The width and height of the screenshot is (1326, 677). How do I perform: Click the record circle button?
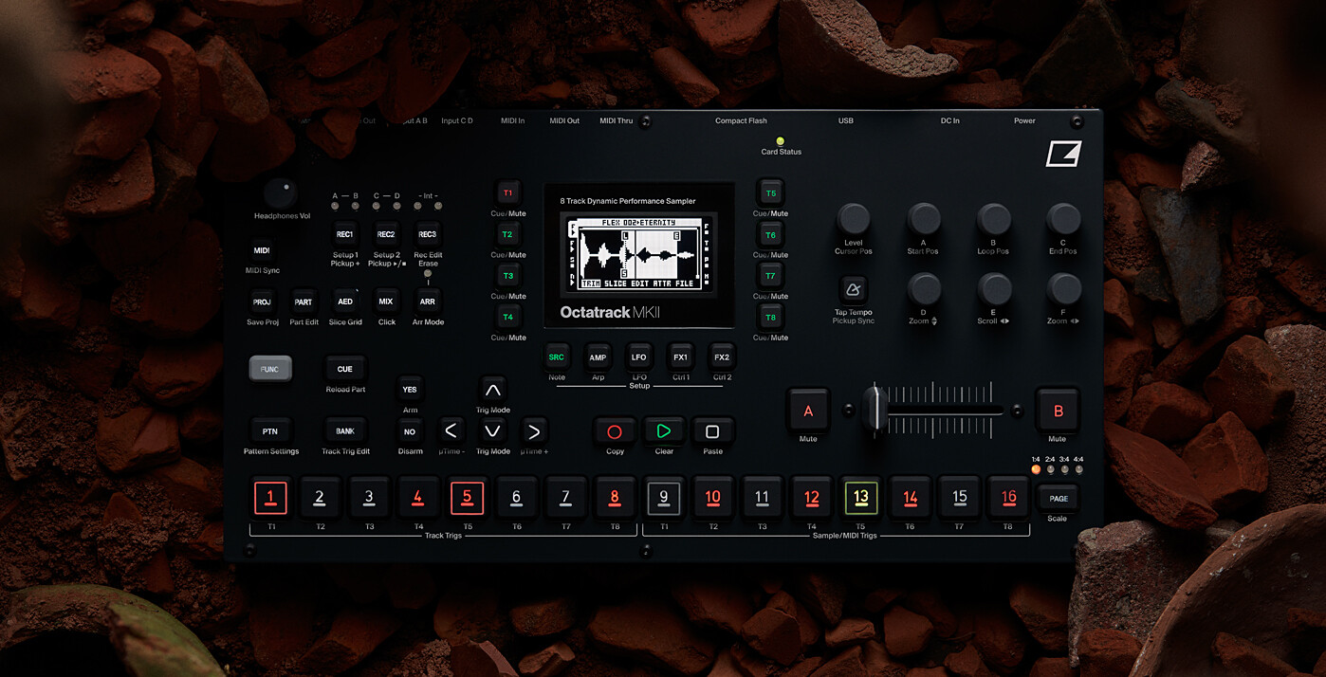click(x=614, y=431)
